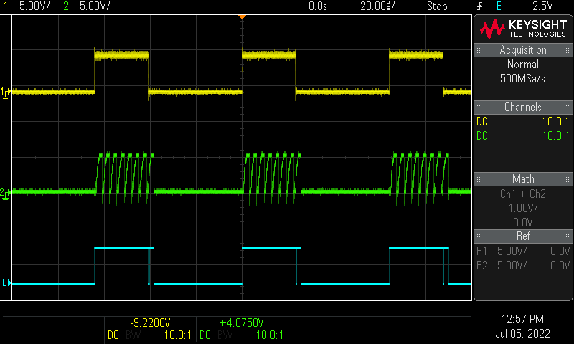Click the trigger source E label
The height and width of the screenshot is (344, 574).
pos(499,6)
